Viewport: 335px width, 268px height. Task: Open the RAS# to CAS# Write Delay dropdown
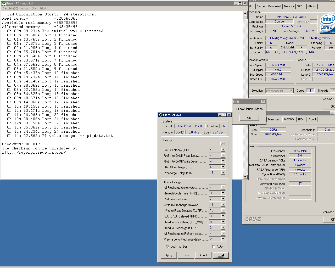[x=223, y=161]
